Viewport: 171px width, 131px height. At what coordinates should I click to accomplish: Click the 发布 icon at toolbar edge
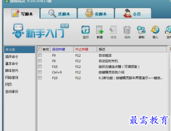coord(168,30)
